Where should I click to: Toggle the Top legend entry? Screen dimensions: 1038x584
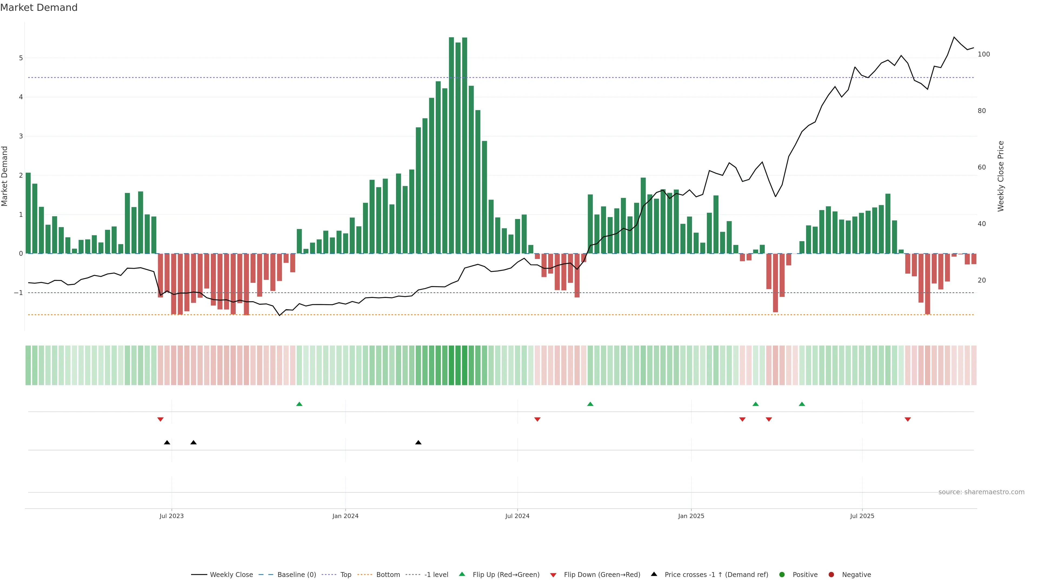point(345,574)
